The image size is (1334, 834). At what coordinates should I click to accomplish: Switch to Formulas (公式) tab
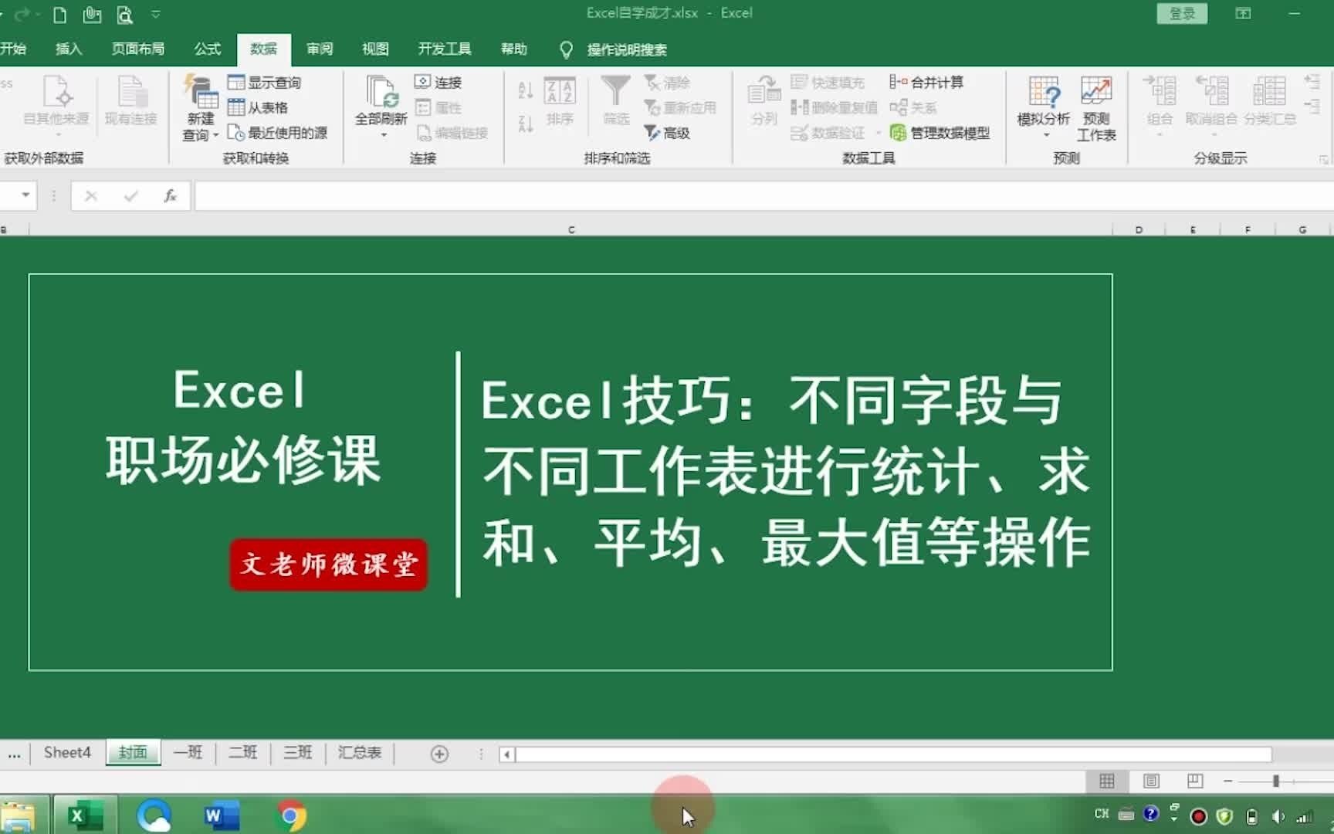point(208,49)
